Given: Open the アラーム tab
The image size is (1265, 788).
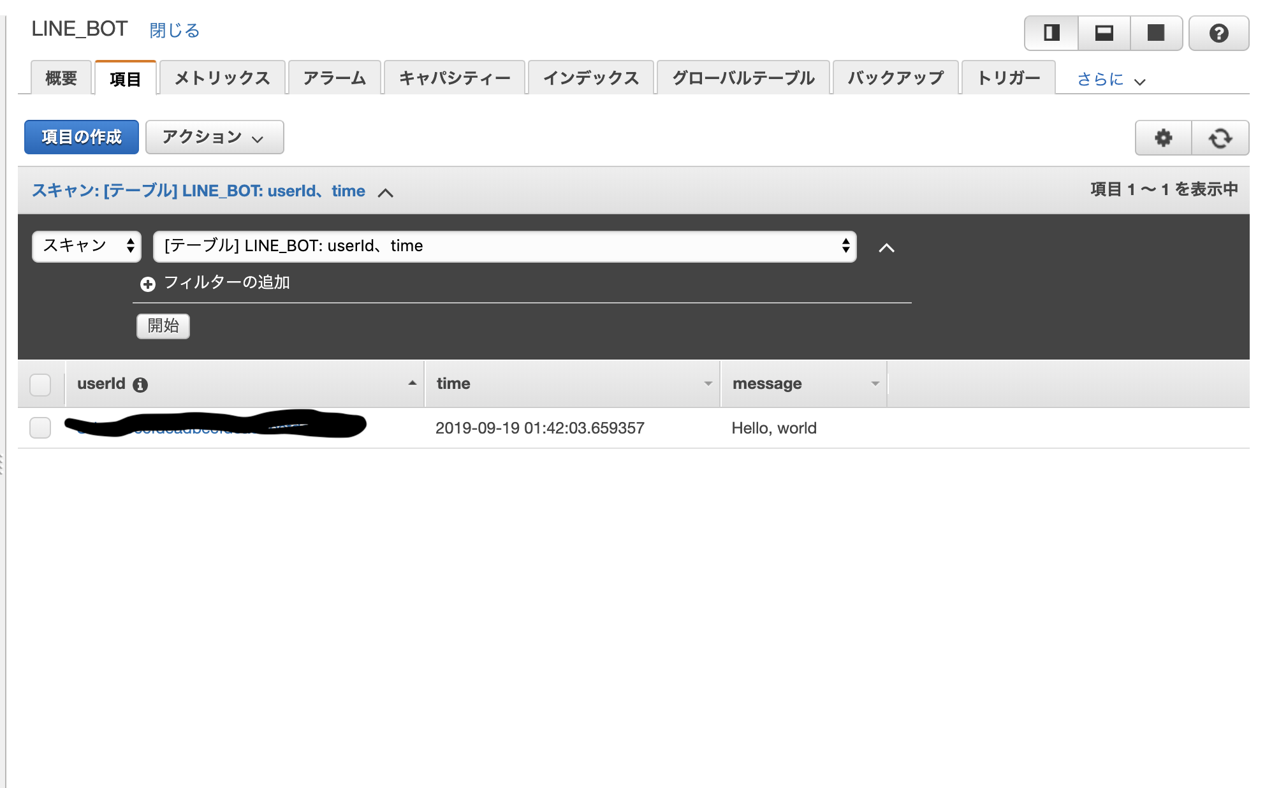Looking at the screenshot, I should (x=334, y=78).
